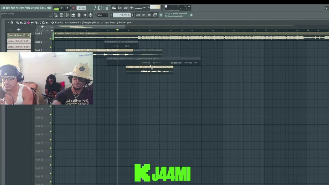Click the 140.000 tempo field

(x=81, y=8)
